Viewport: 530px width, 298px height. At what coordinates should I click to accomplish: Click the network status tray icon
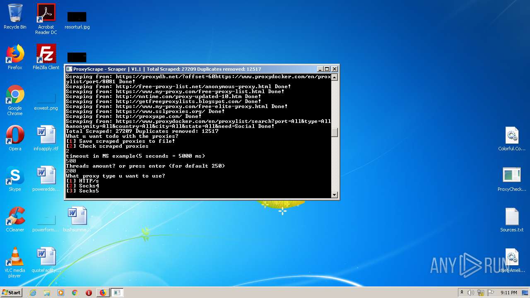480,293
